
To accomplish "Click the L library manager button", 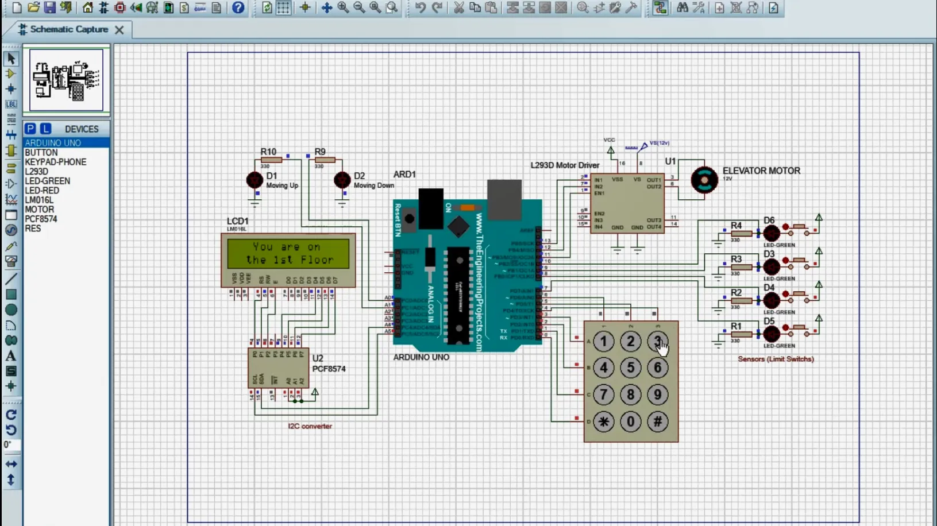I will point(45,129).
